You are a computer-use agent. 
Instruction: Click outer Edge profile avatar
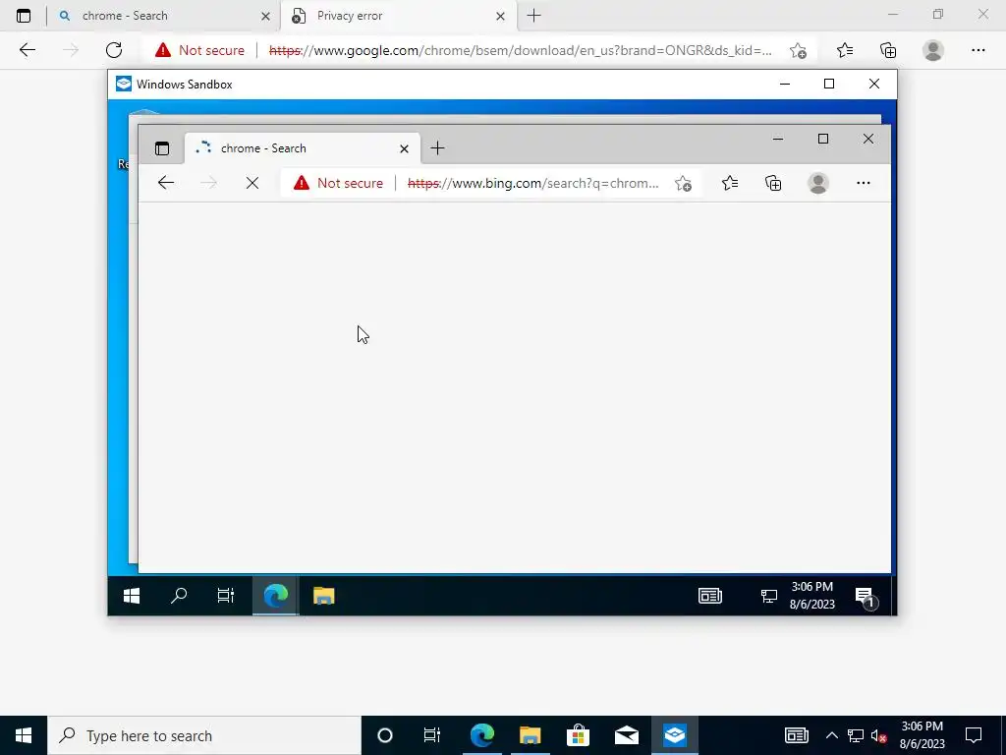[x=933, y=50]
